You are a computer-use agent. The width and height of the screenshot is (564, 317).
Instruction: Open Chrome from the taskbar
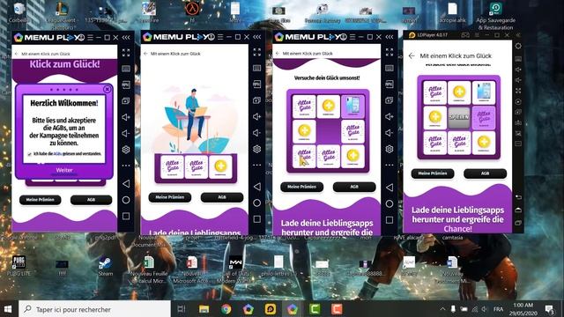(x=226, y=309)
